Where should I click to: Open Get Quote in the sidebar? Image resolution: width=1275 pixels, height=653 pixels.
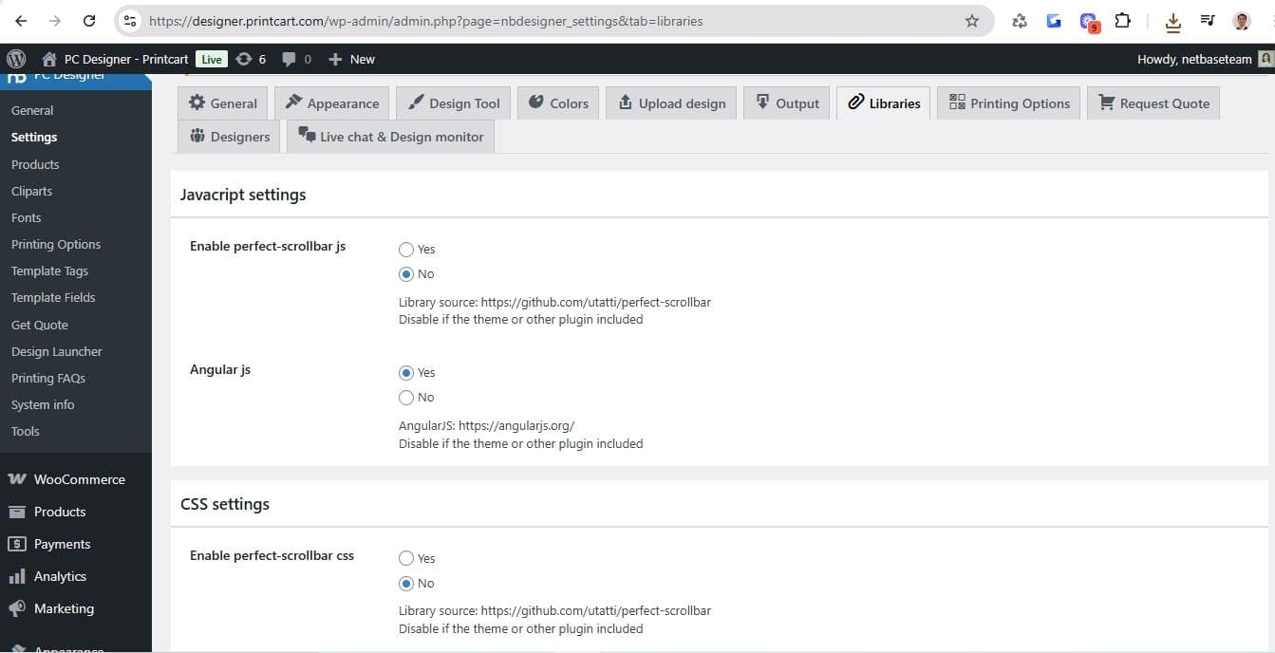(40, 325)
